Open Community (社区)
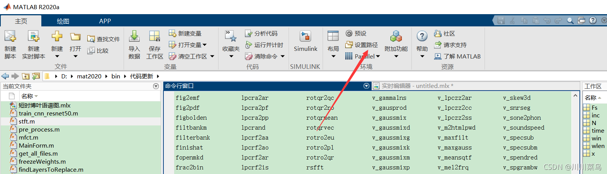Image resolution: width=607 pixels, height=174 pixels. (x=444, y=34)
